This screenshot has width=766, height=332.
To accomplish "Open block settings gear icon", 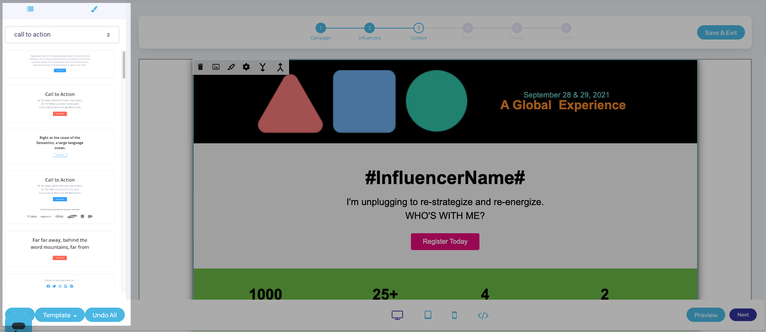I will 246,67.
